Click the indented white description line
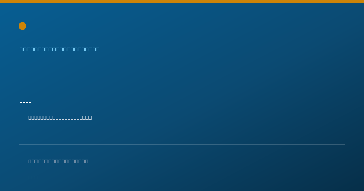This screenshot has height=191, width=364. click(x=60, y=118)
